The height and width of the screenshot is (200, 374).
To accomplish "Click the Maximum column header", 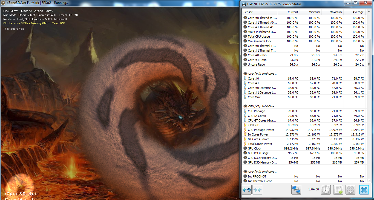I will point(332,12).
